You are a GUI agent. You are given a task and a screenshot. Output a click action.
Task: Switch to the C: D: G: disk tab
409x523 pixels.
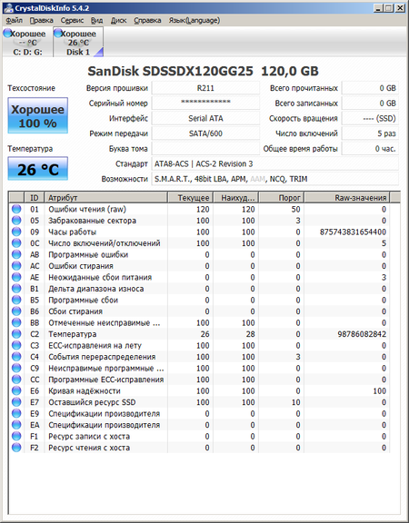(27, 43)
